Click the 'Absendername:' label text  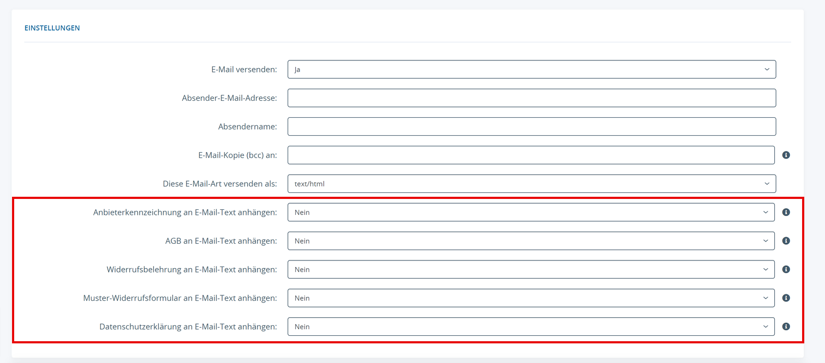pyautogui.click(x=247, y=126)
